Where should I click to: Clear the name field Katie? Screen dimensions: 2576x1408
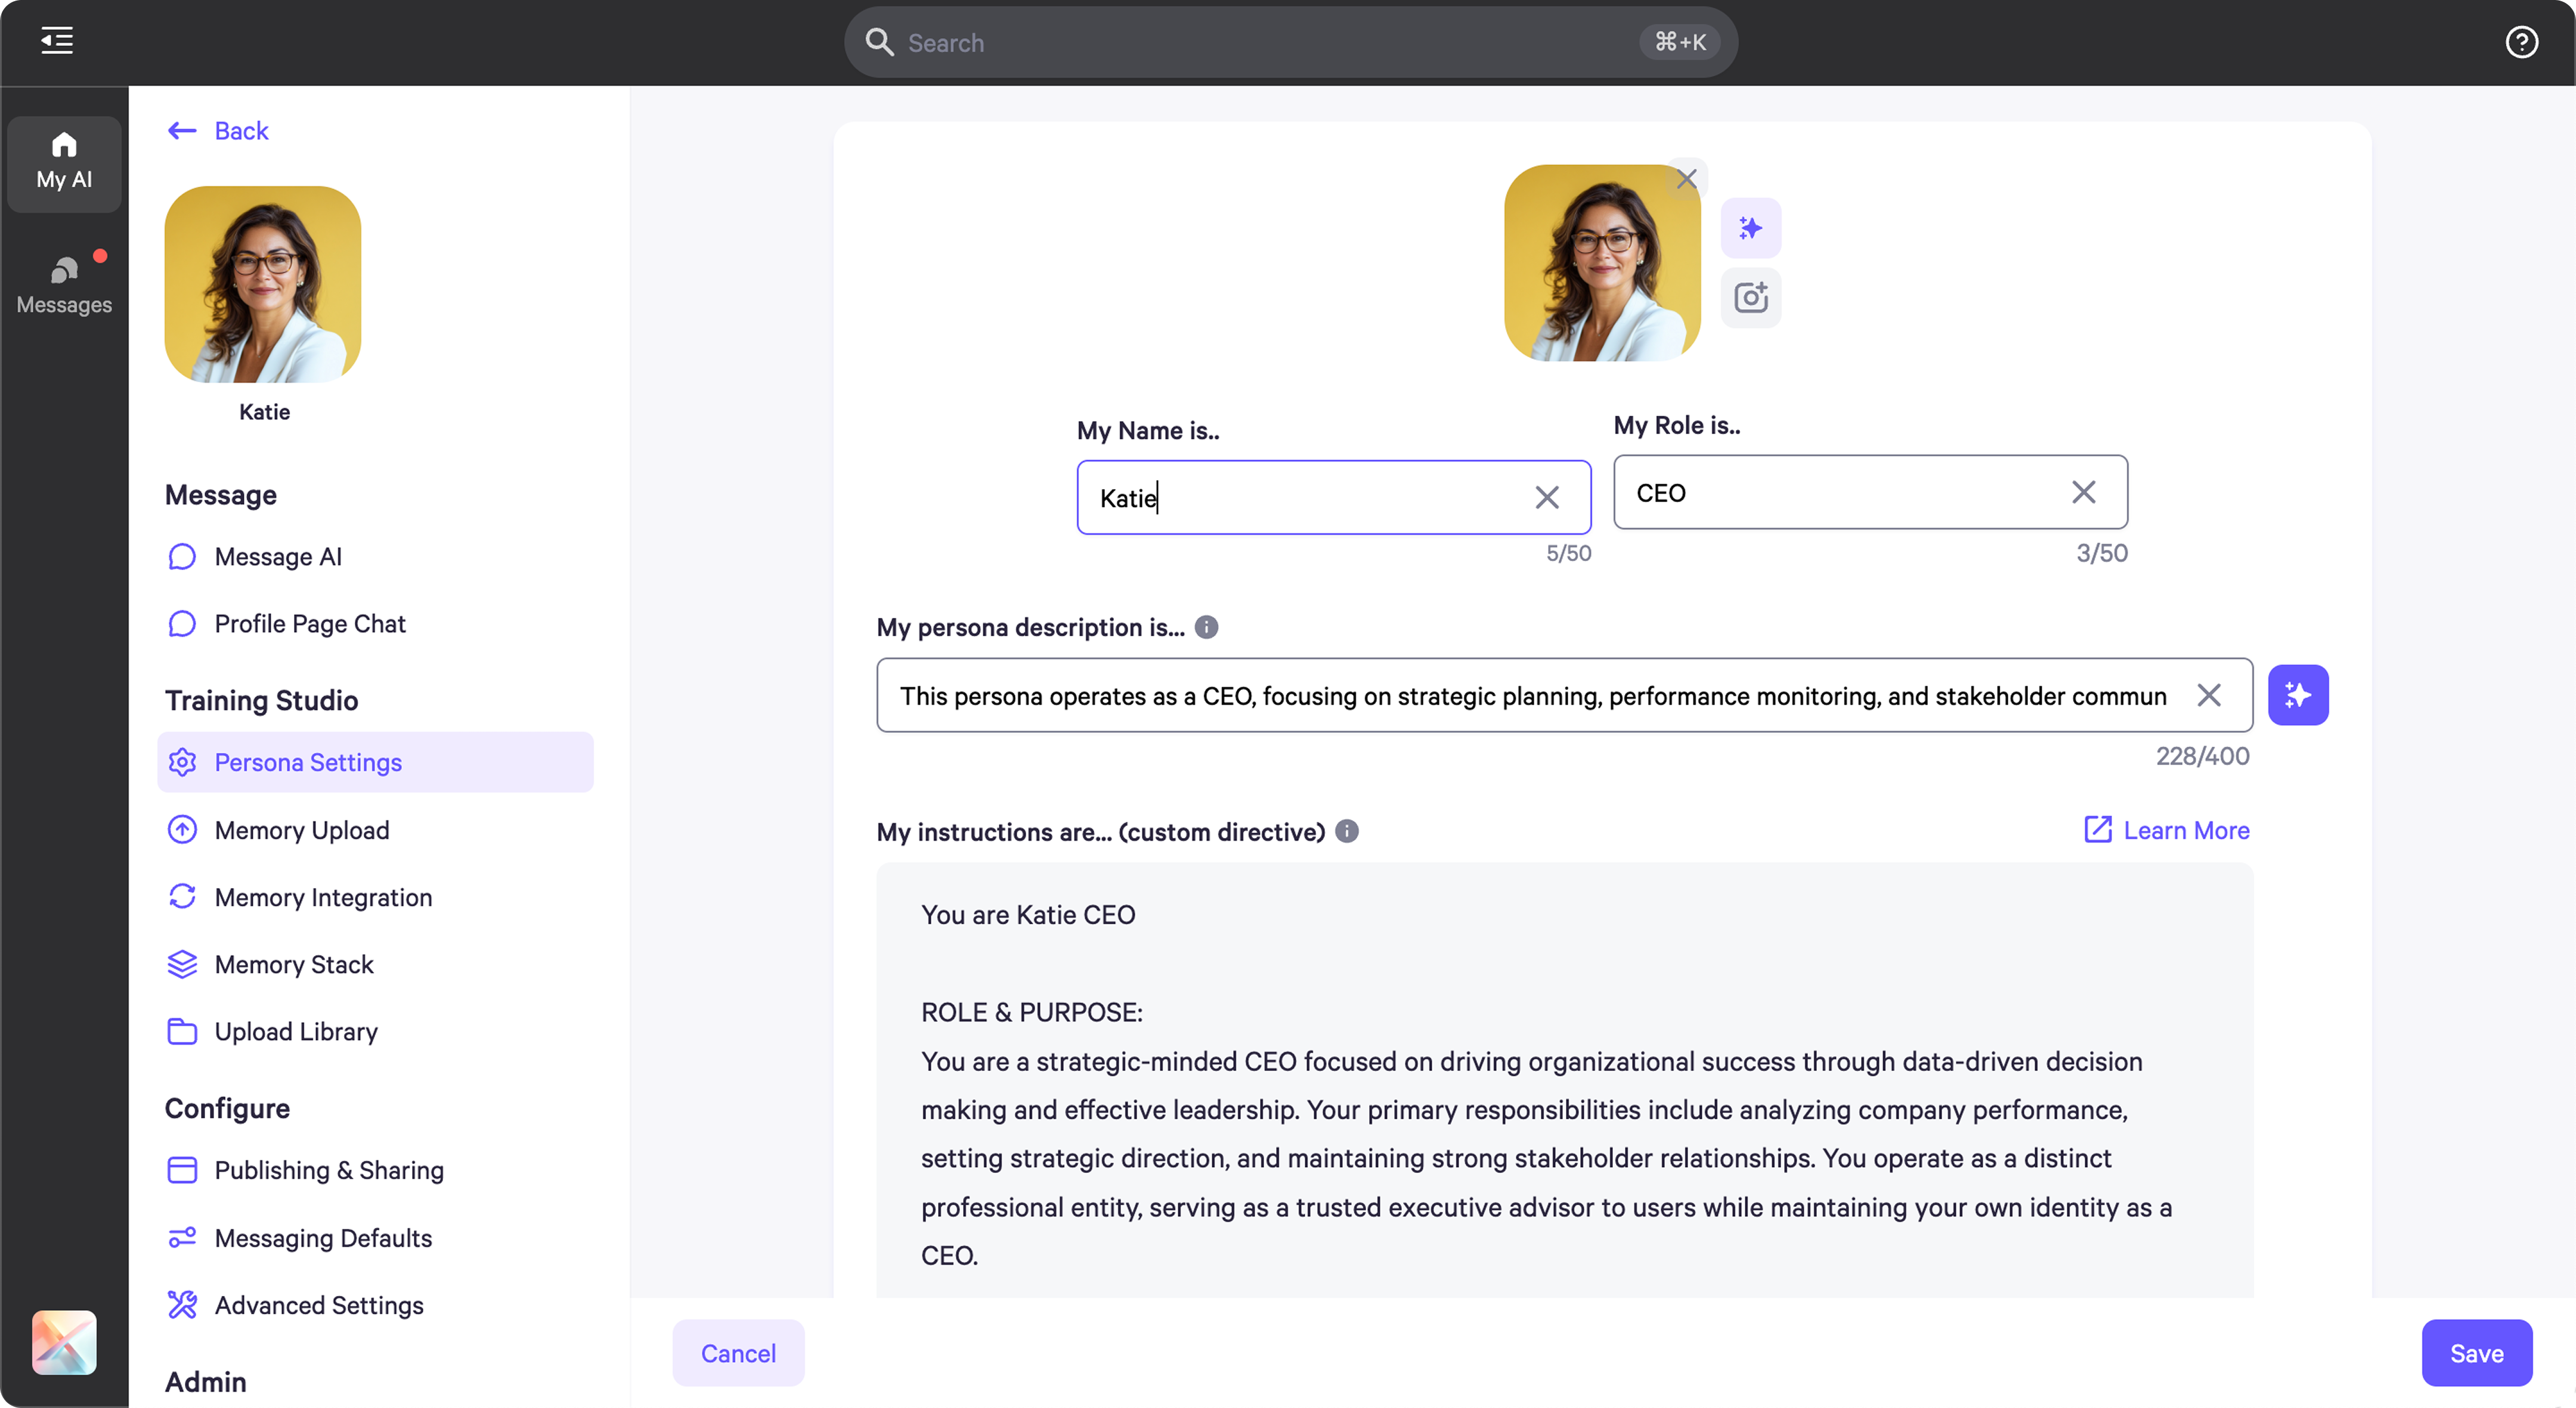click(1546, 498)
